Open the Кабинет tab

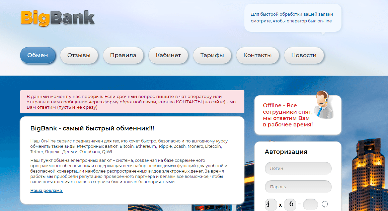tap(168, 55)
